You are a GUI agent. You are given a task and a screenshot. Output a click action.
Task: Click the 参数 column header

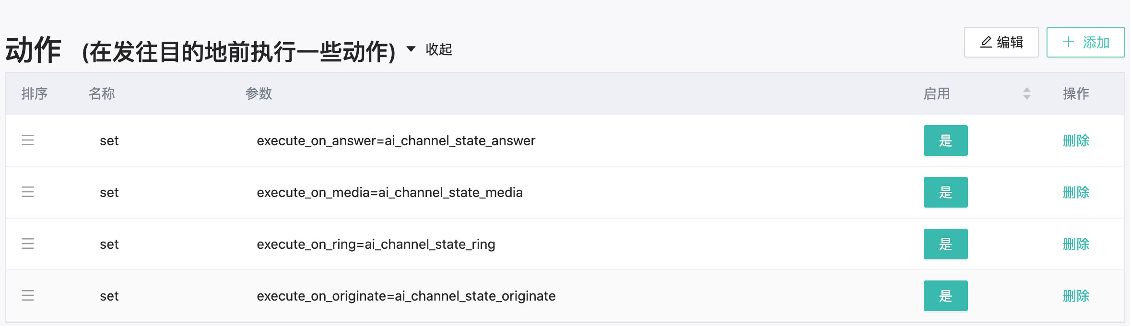click(259, 93)
